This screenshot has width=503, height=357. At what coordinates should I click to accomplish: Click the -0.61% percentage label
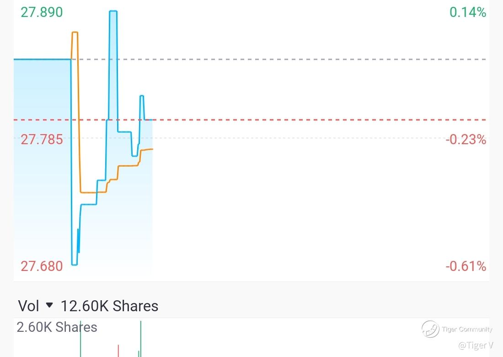[x=466, y=266]
